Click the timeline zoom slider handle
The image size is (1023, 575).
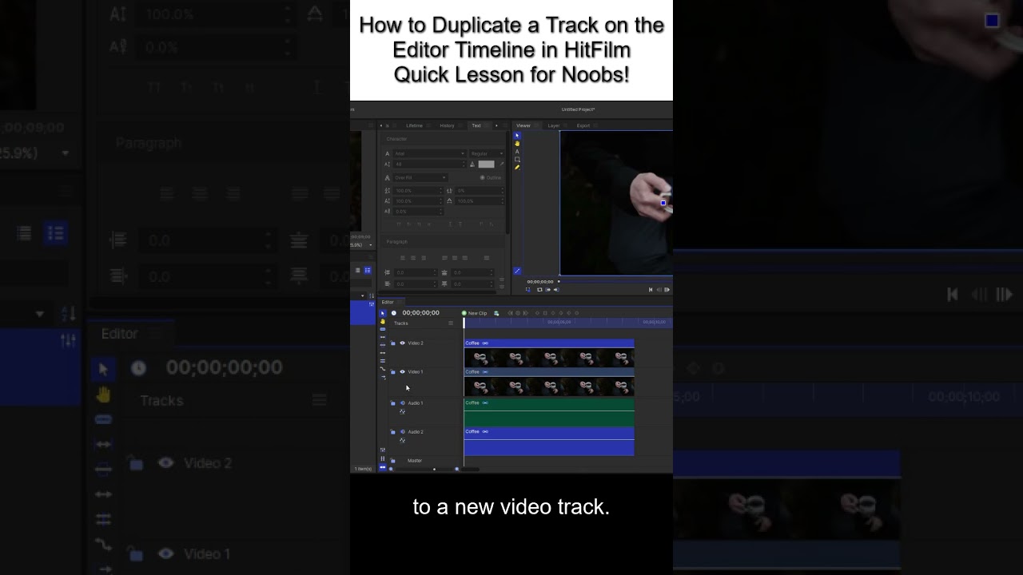[435, 470]
